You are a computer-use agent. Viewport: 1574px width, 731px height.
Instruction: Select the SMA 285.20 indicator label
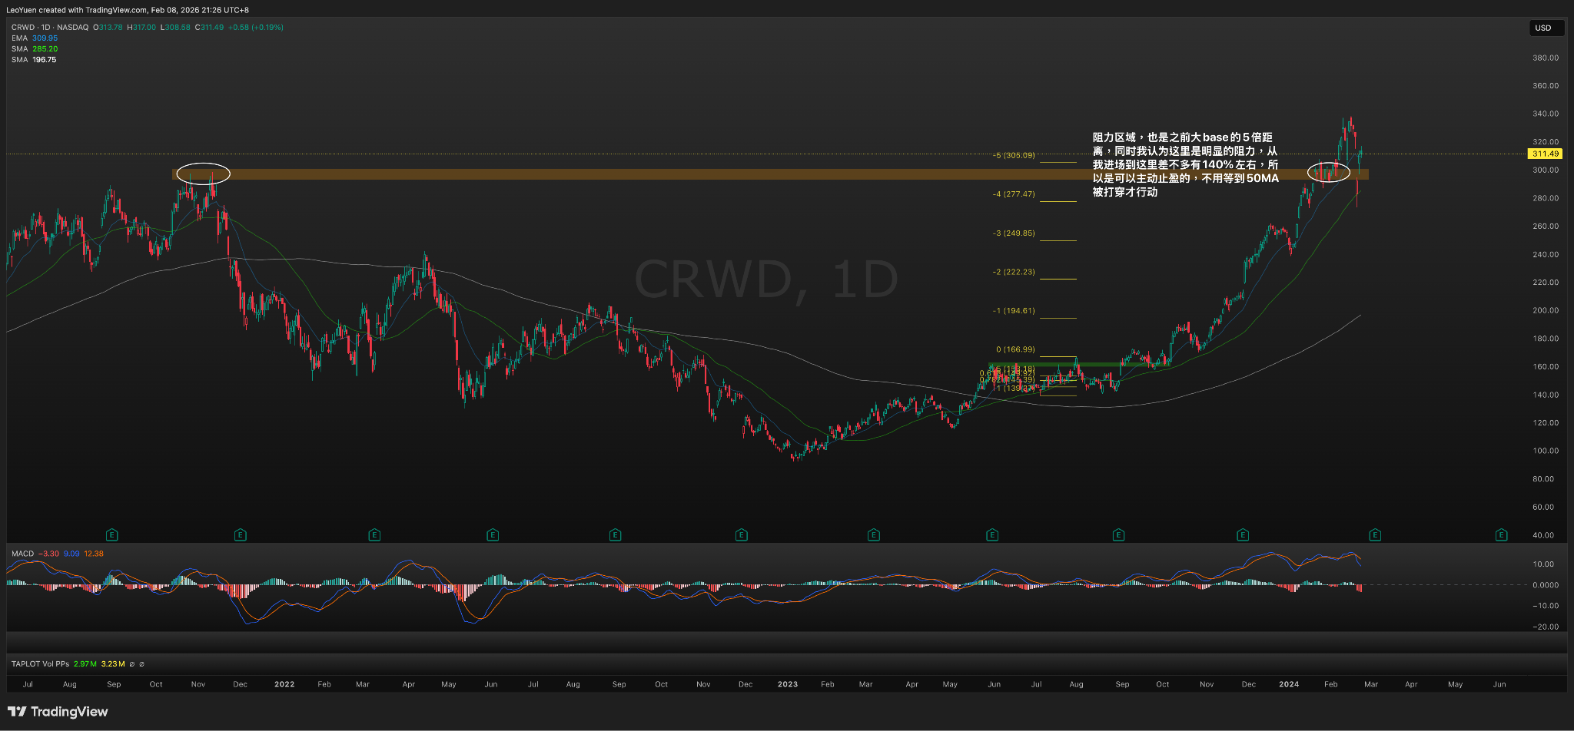[35, 49]
